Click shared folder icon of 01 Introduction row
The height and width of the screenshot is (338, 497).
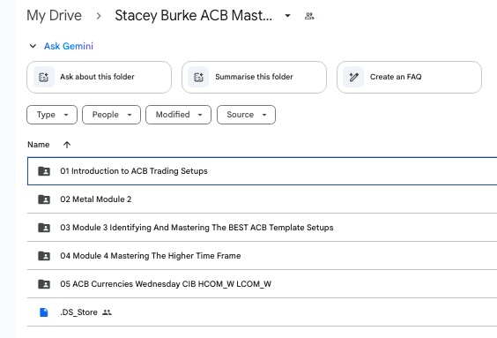coord(44,171)
